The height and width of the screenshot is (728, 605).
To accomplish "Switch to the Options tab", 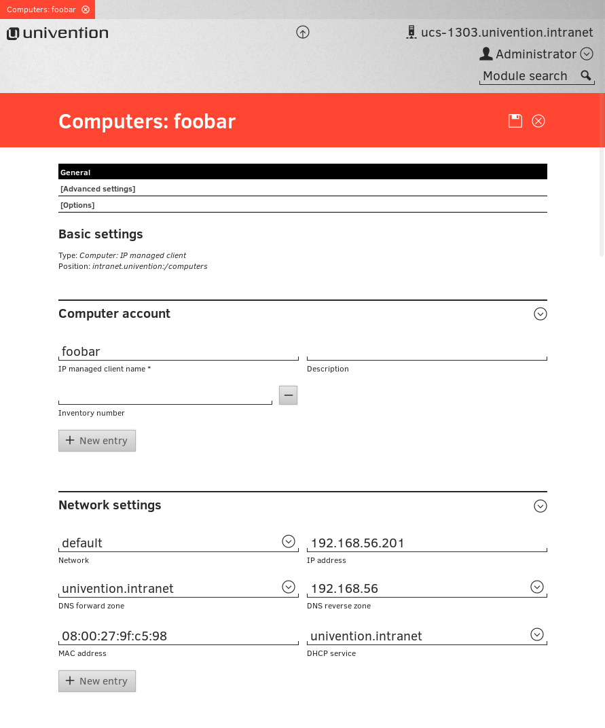I will click(x=77, y=205).
